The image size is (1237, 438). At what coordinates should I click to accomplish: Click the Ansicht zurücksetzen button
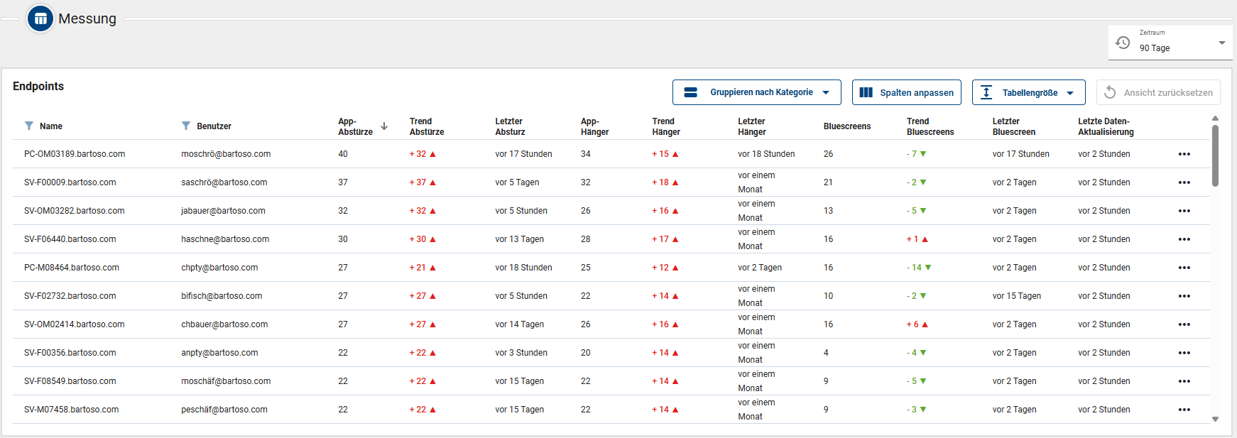(1158, 92)
